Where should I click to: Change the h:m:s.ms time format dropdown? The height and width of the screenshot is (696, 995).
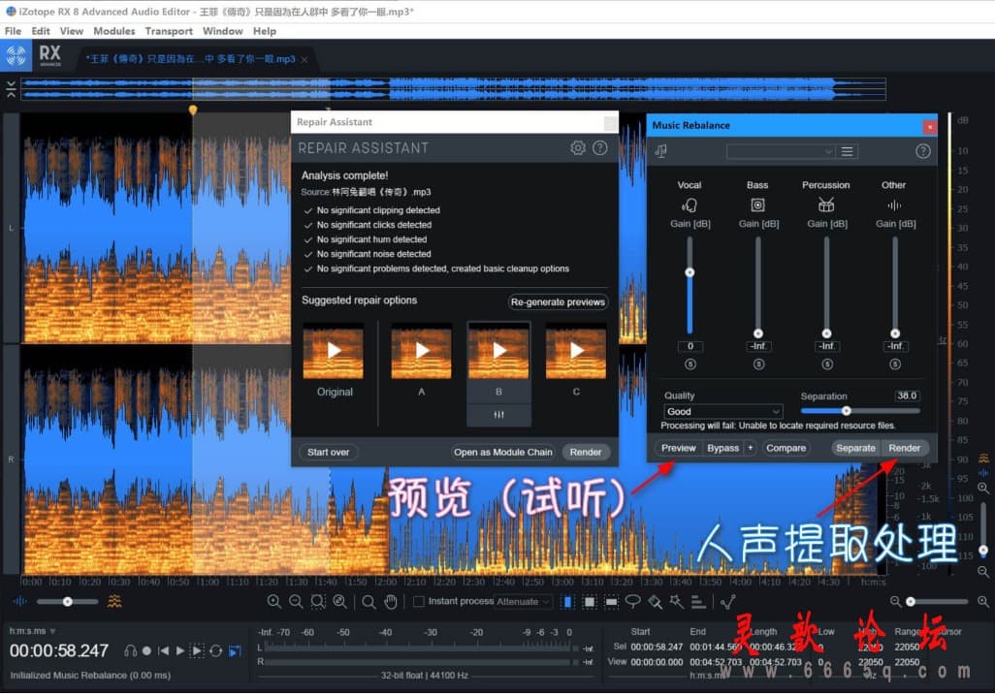pos(32,631)
